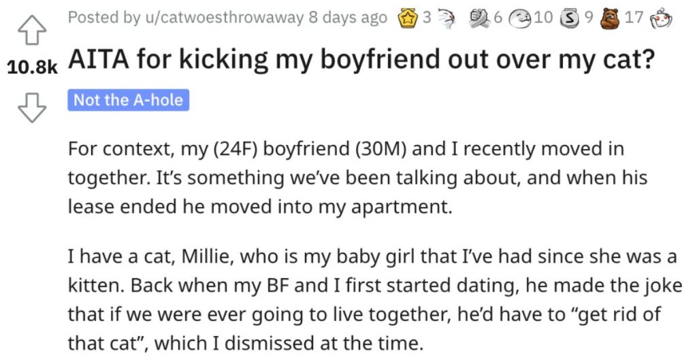This screenshot has width=697, height=364.
Task: Click the award count 3 beside the gold star
Action: pyautogui.click(x=427, y=18)
